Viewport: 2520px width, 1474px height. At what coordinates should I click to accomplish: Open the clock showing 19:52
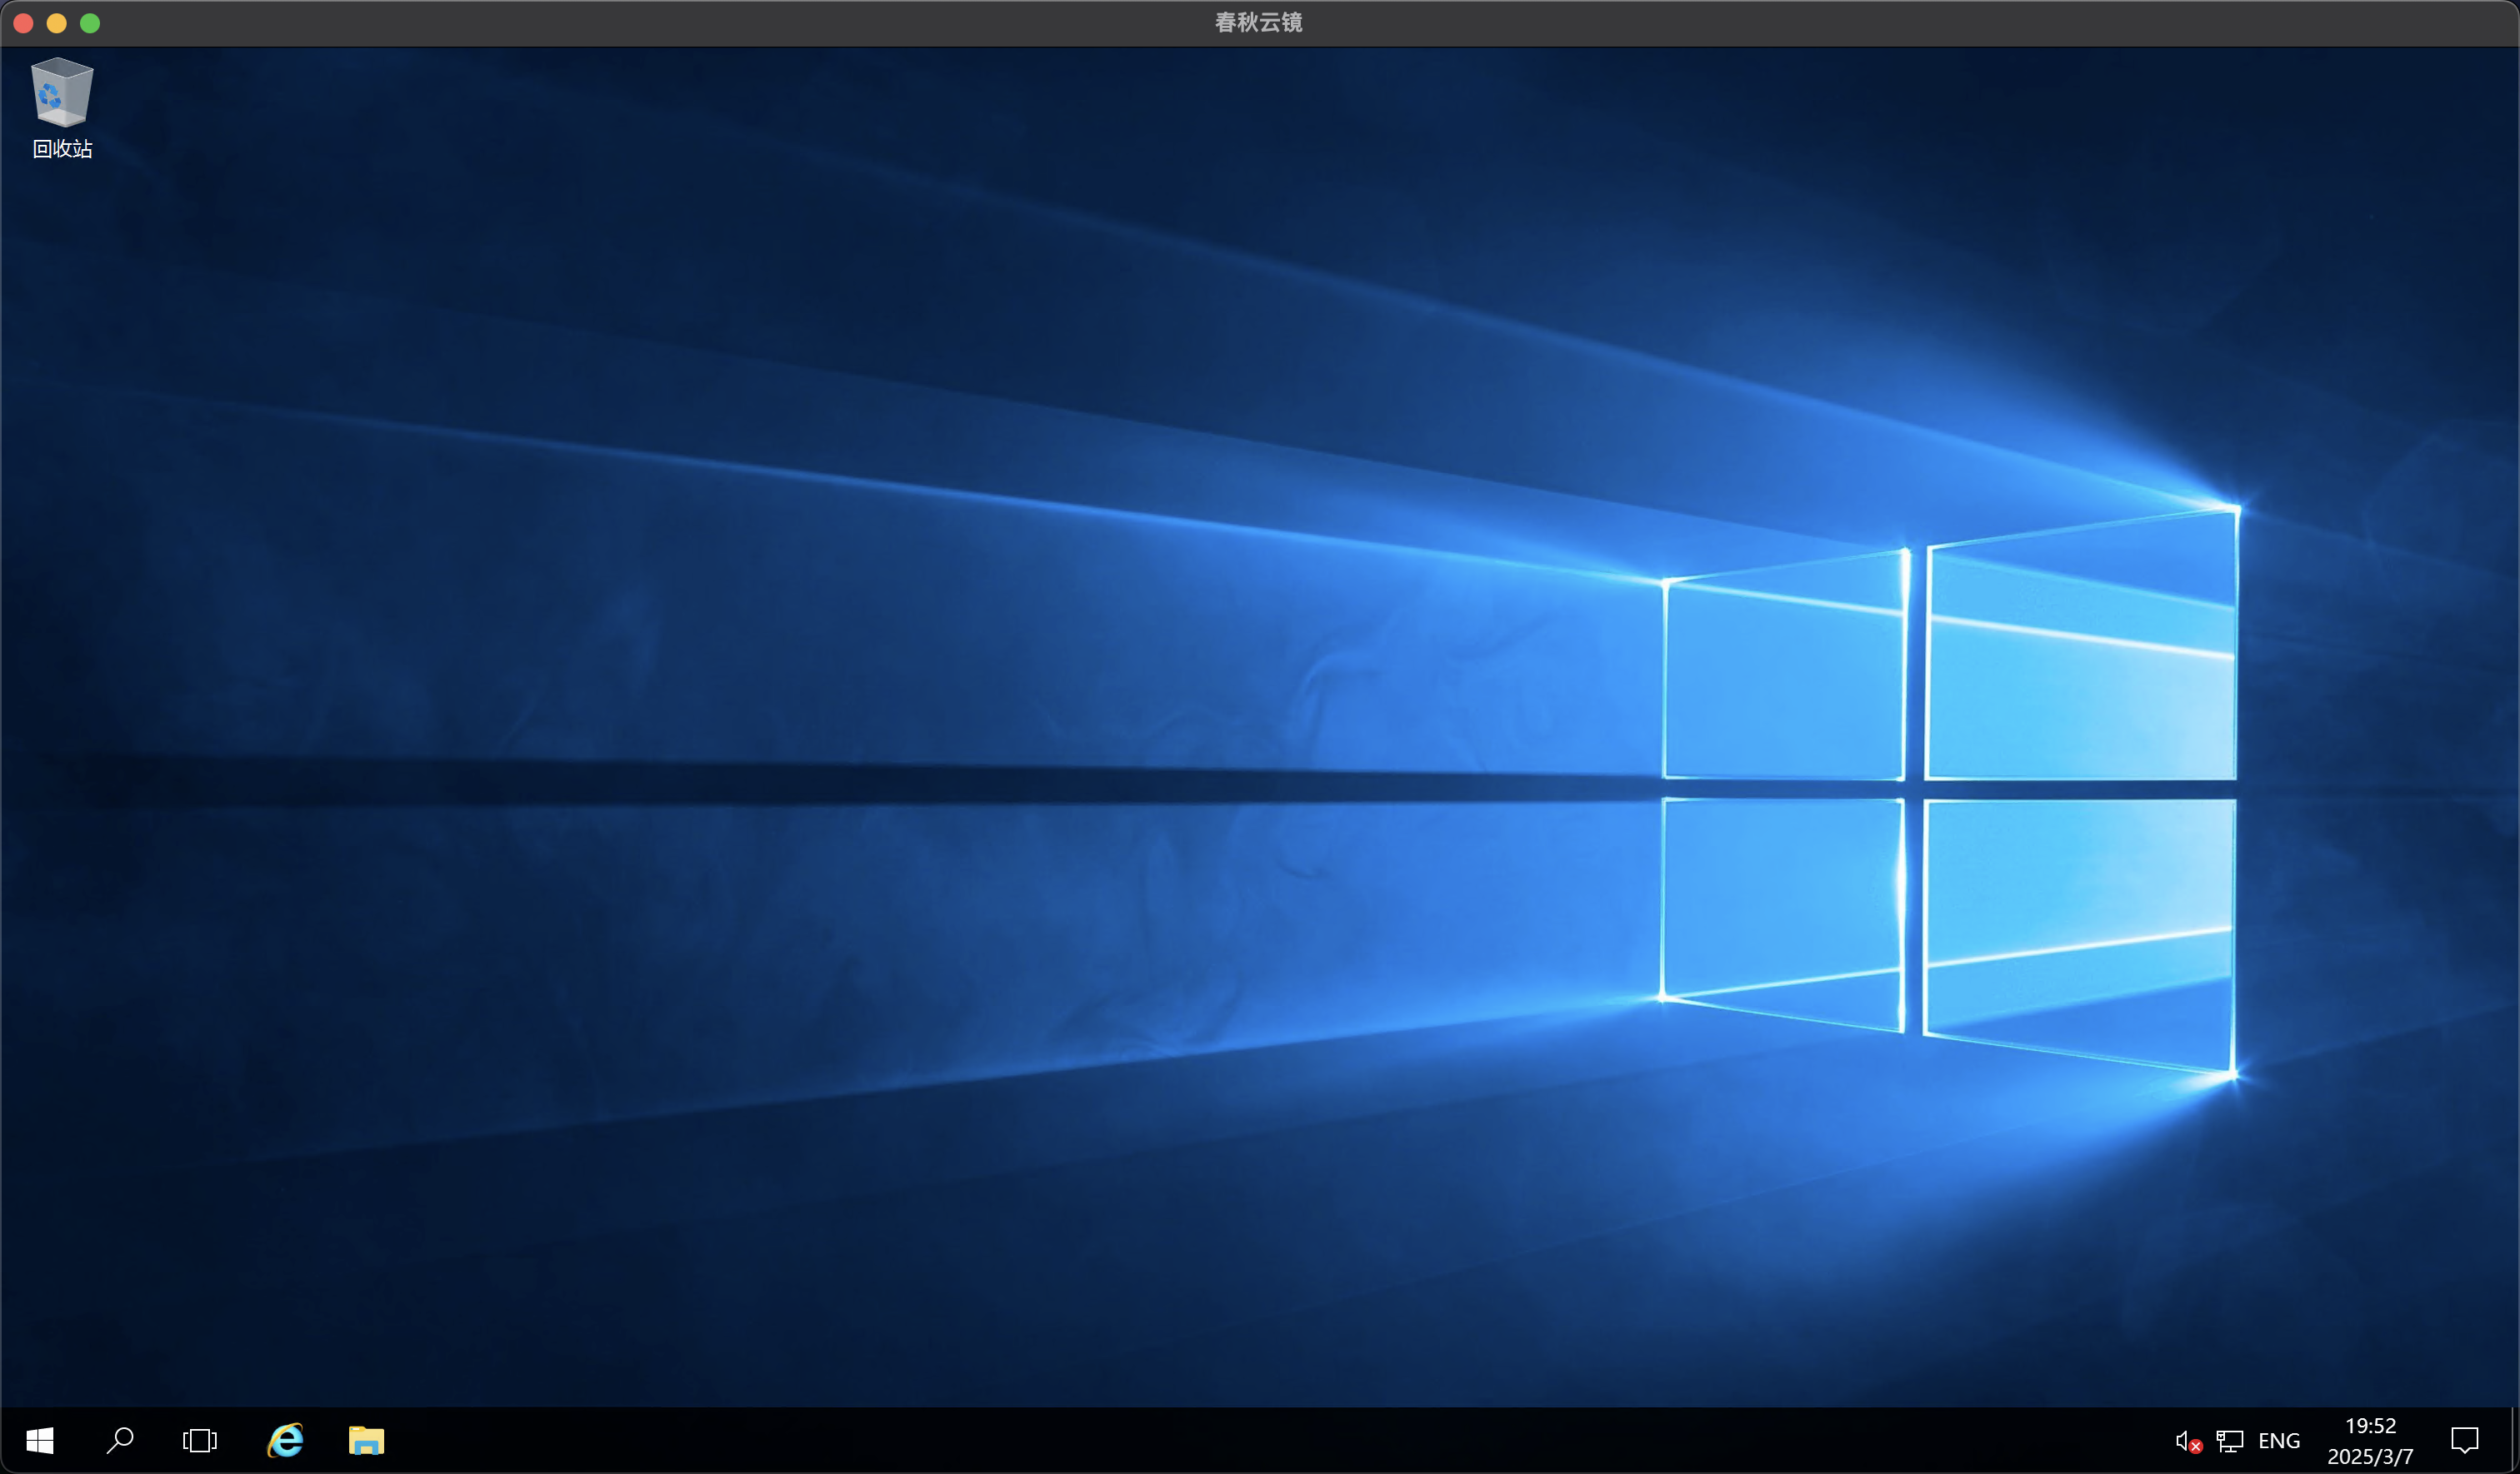2370,1441
